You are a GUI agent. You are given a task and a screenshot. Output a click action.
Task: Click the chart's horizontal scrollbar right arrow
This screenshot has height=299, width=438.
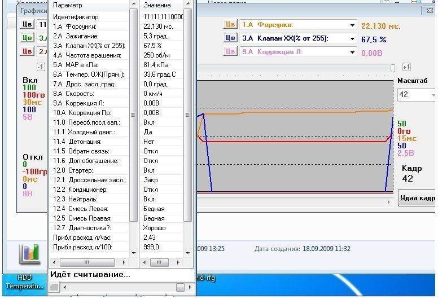click(x=388, y=201)
